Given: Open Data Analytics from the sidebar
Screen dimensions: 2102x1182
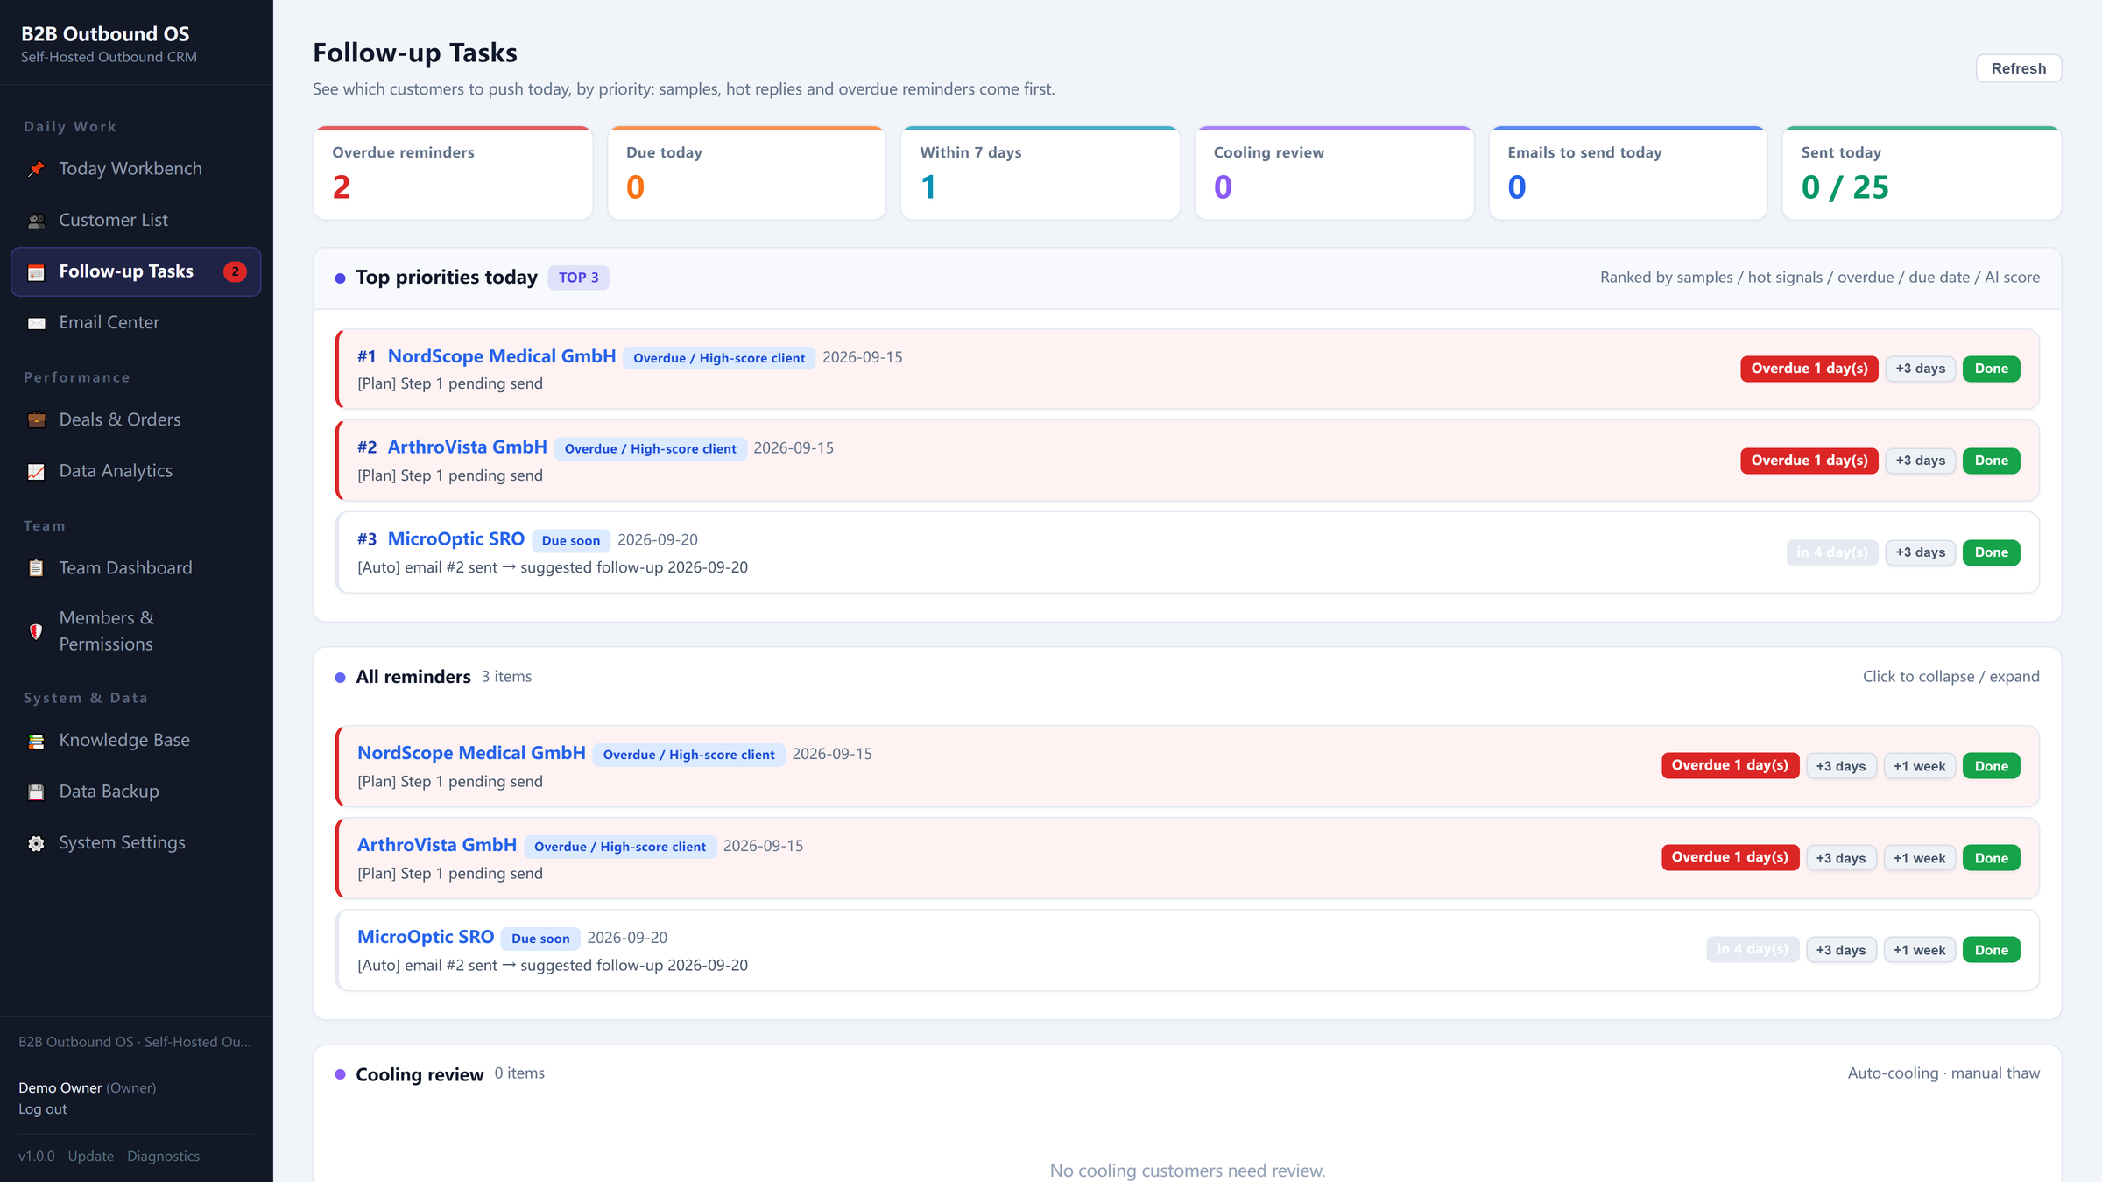Looking at the screenshot, I should coord(136,471).
